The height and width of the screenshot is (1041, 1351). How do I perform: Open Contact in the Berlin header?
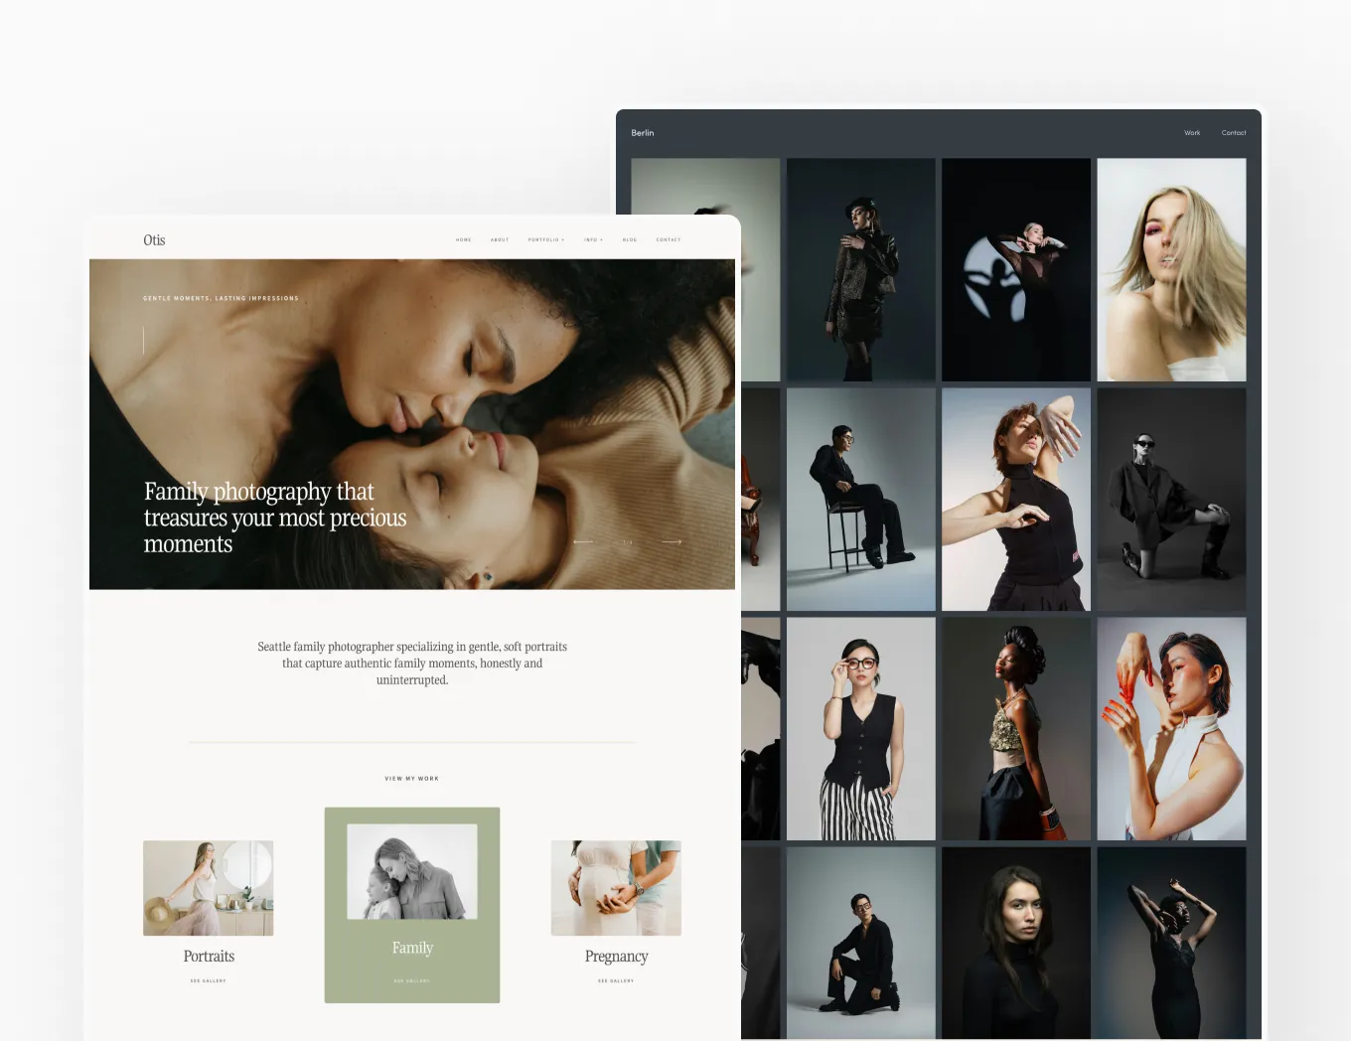point(1234,133)
